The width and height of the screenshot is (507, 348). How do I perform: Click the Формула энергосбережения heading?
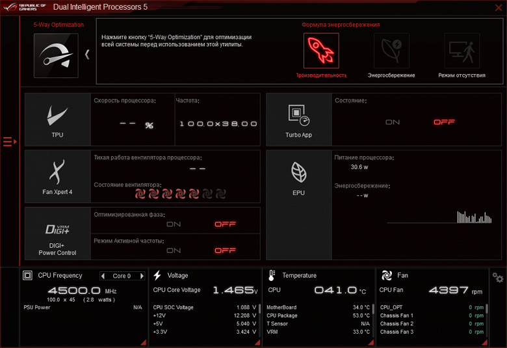click(341, 25)
